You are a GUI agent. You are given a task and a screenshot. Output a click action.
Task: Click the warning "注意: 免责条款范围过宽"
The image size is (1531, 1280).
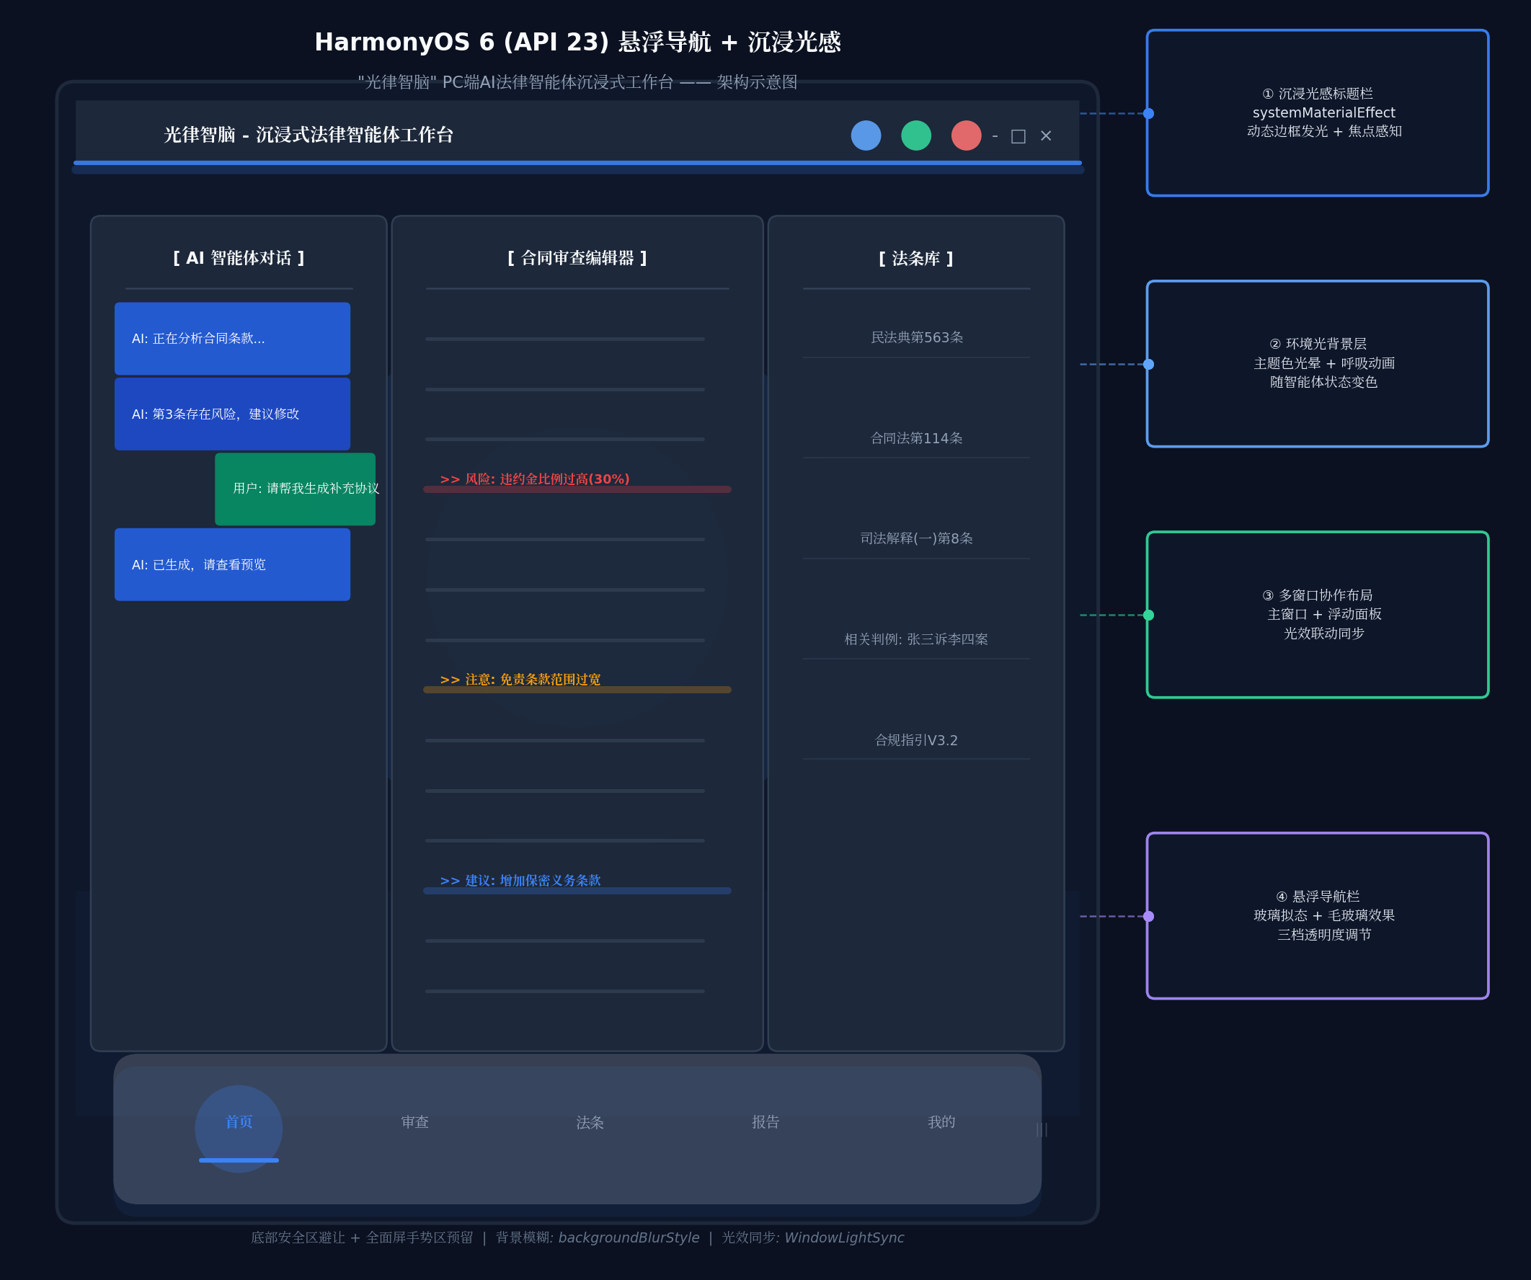point(520,680)
